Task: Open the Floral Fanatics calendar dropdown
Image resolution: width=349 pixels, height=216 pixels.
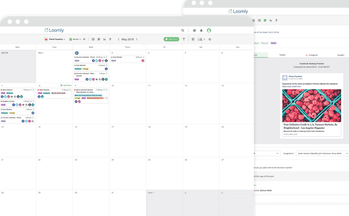Action: pos(55,39)
